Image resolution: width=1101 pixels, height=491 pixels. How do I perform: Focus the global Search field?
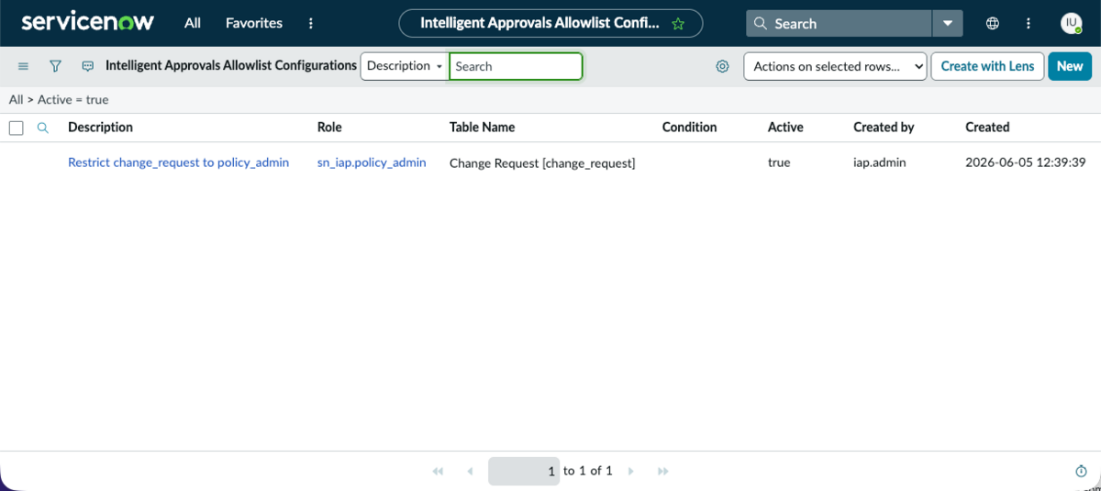pos(840,24)
